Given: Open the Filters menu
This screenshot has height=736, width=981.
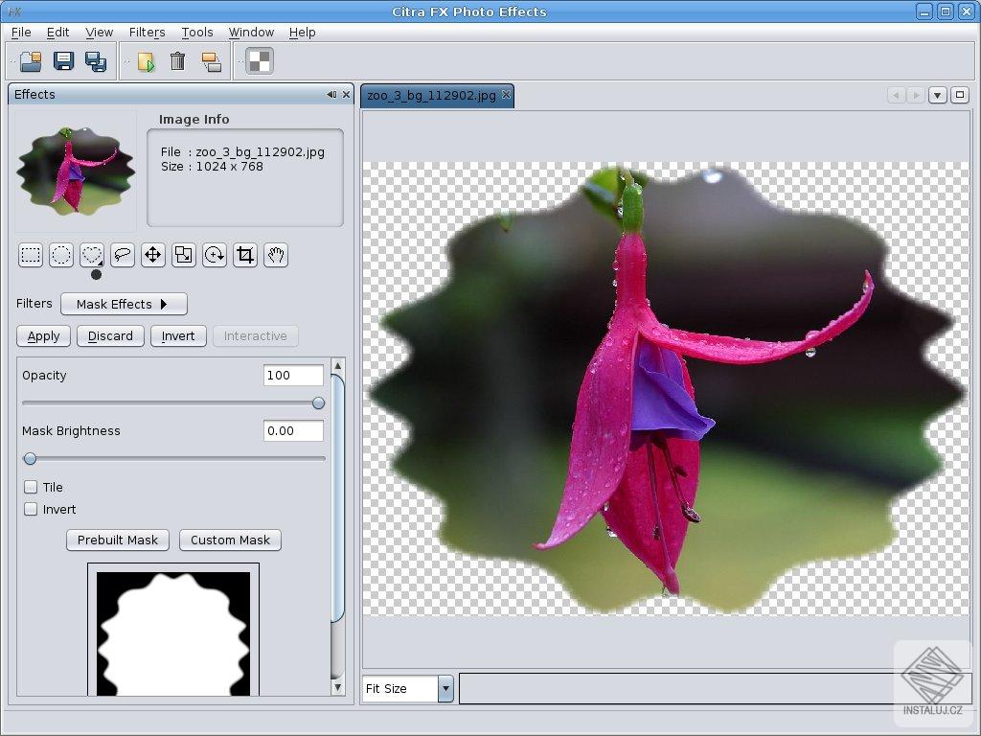Looking at the screenshot, I should [x=147, y=32].
